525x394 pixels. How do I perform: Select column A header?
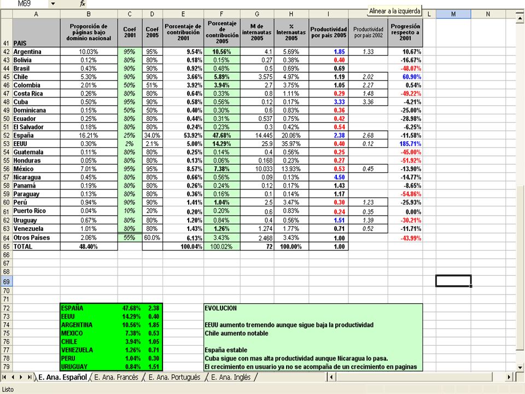pos(36,14)
